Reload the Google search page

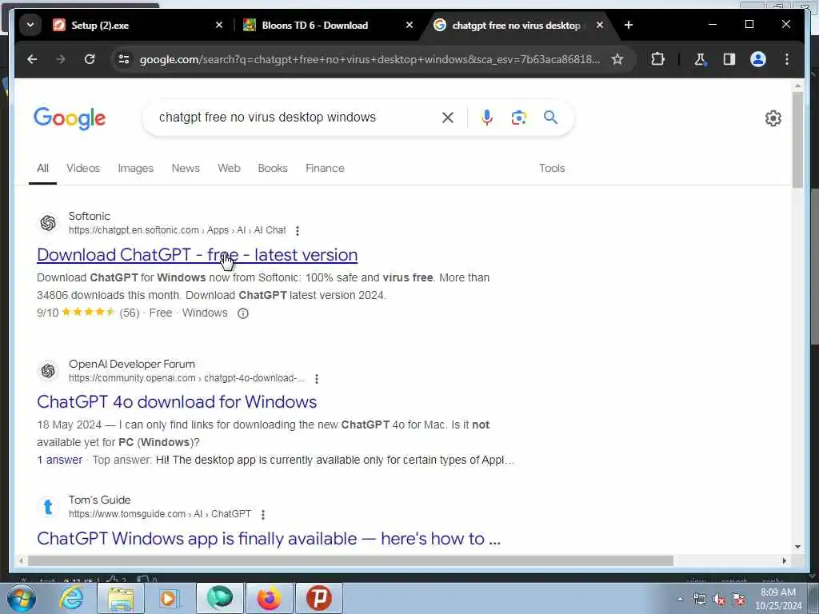click(x=90, y=59)
